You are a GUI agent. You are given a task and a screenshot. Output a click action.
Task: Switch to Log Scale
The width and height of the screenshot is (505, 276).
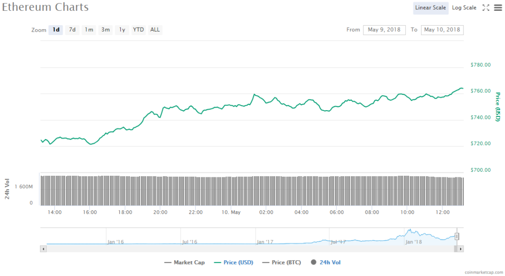click(x=464, y=7)
